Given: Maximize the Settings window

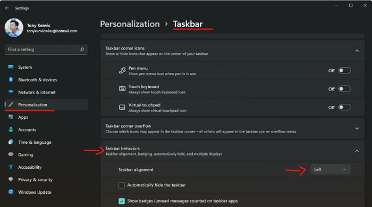Looking at the screenshot, I should point(351,5).
